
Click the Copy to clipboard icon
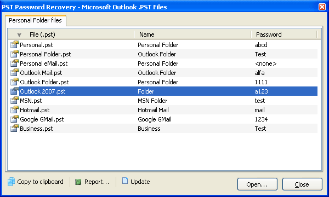[11, 182]
